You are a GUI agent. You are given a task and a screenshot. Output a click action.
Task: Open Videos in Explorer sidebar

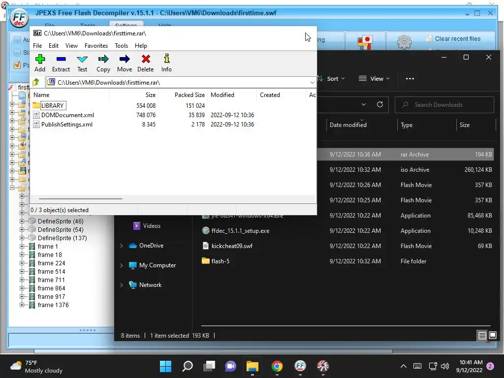pos(147,225)
